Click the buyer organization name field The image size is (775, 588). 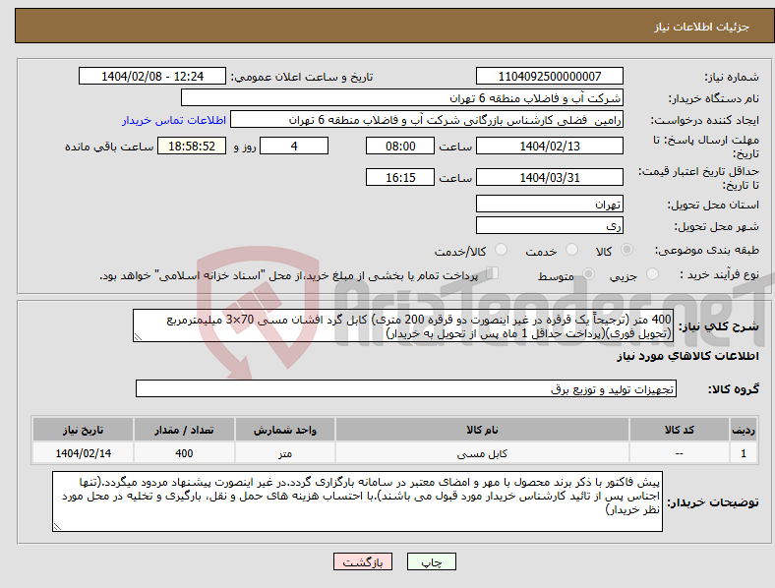(x=402, y=97)
